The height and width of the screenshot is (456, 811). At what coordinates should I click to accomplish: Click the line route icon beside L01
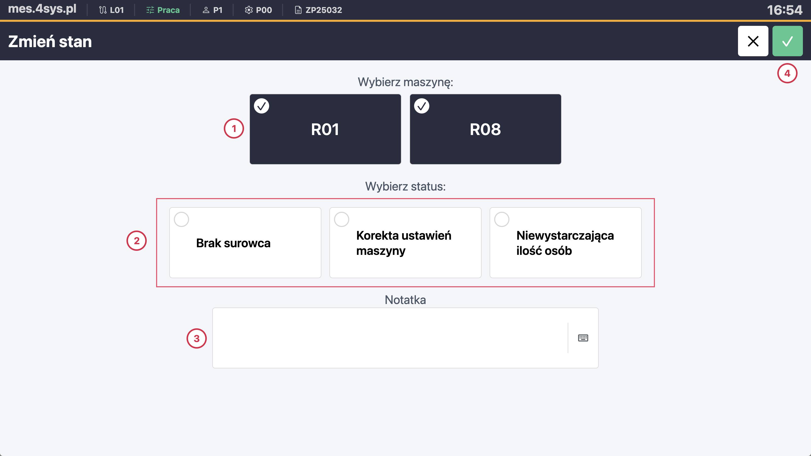103,10
